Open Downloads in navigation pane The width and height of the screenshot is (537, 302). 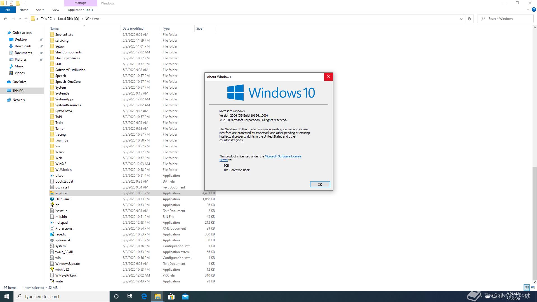tap(23, 46)
